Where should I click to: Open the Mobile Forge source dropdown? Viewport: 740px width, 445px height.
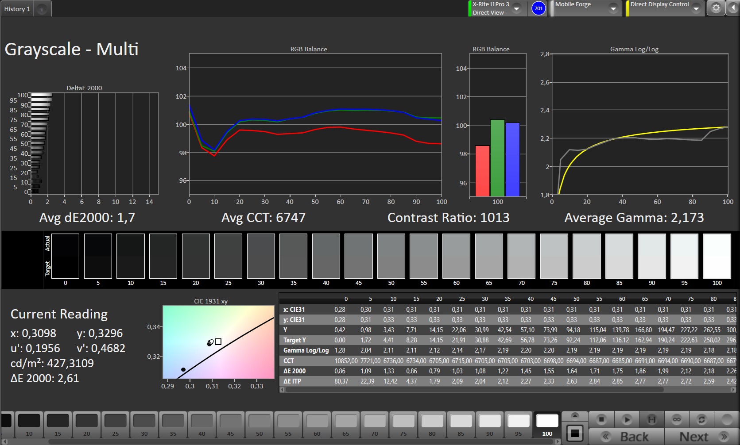613,8
